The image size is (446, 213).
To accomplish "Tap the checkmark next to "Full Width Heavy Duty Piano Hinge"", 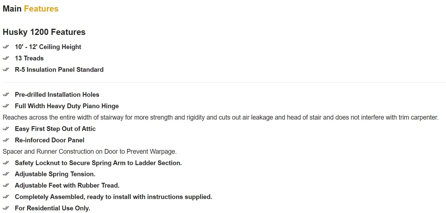I will point(6,106).
